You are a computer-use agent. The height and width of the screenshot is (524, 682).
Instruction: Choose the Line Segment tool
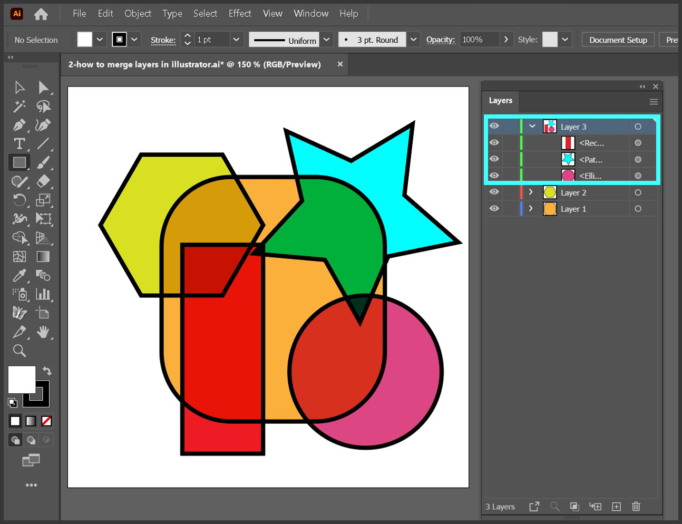43,144
